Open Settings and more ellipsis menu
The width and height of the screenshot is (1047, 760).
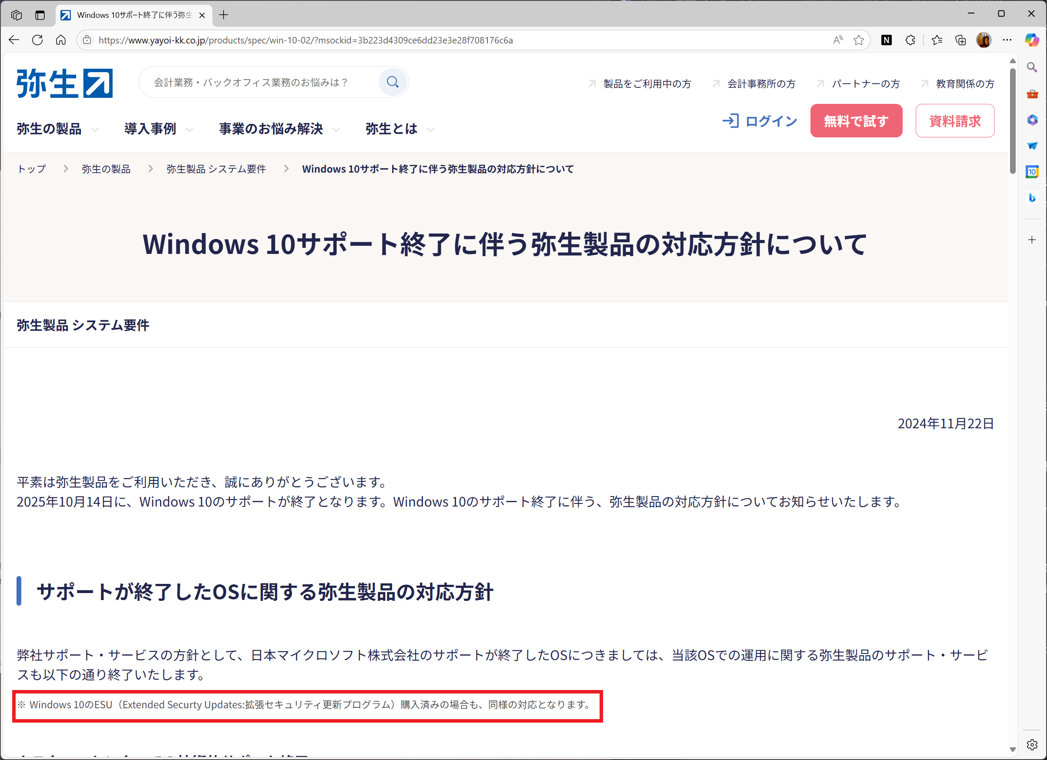(1007, 40)
